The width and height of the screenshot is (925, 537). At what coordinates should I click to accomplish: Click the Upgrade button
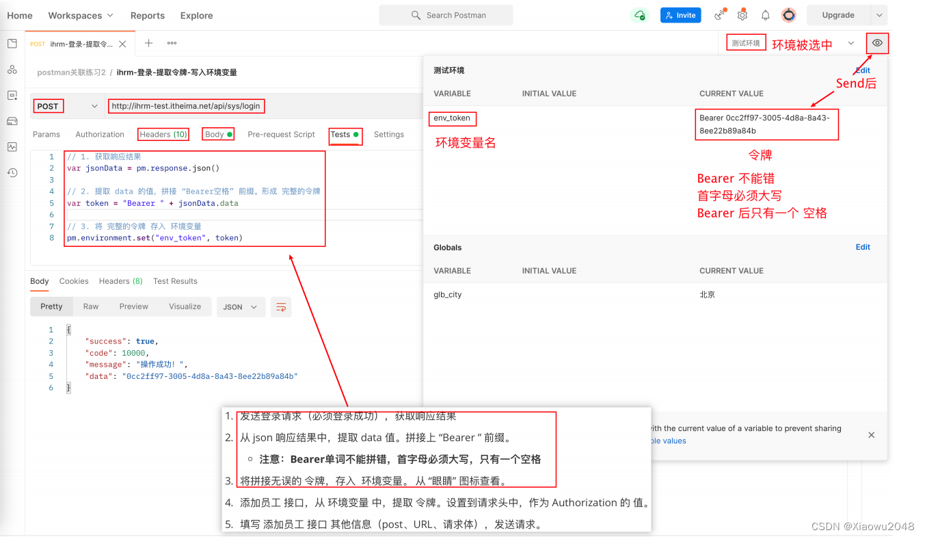point(838,15)
